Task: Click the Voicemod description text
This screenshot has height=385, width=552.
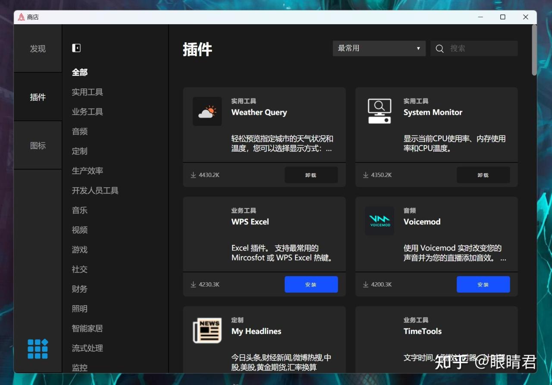Action: [x=455, y=253]
